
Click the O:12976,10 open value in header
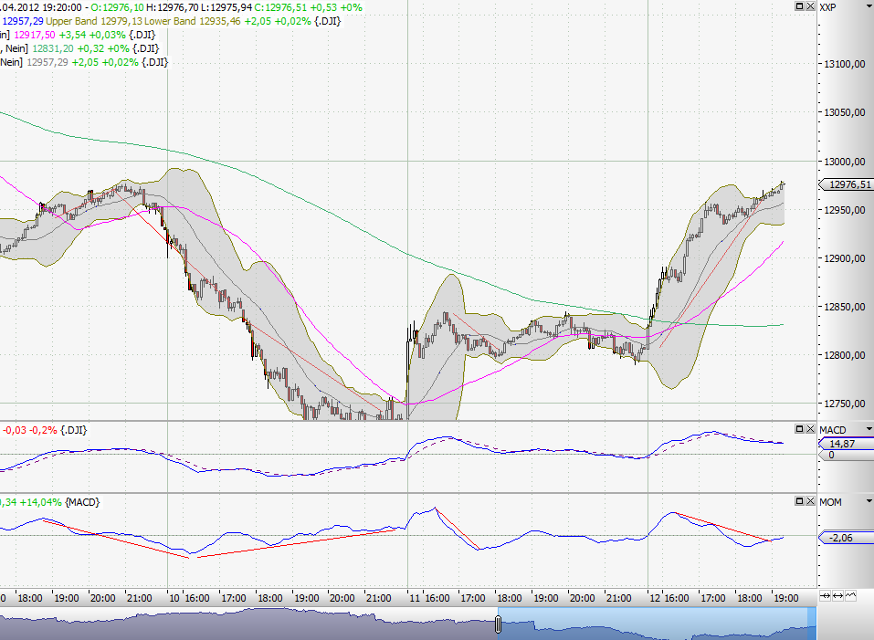(x=117, y=7)
